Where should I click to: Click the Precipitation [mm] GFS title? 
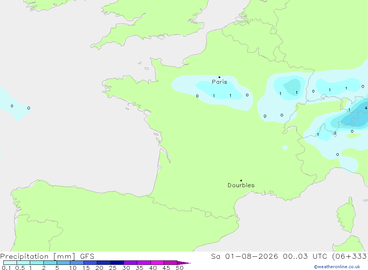pos(47,256)
